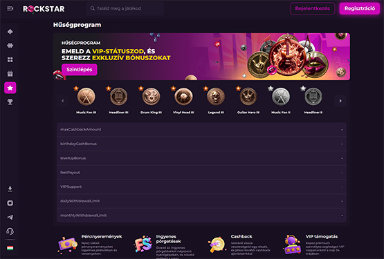Viewport: 384px width, 259px height.
Task: Open the Telegram paper-plane icon
Action: point(10,217)
